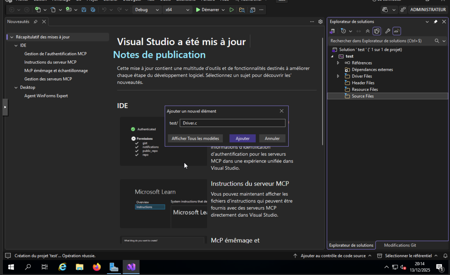Viewport: 450px width, 275px height.
Task: Expand the Références node
Action: pos(338,63)
